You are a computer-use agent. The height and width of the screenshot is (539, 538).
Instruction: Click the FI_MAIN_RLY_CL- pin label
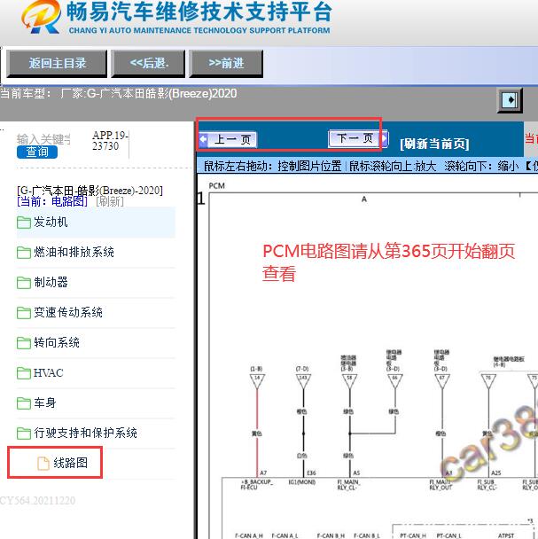click(x=348, y=484)
